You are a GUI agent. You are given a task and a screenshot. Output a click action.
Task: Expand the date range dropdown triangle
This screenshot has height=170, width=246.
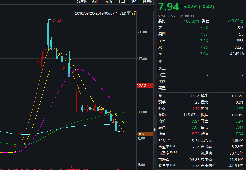pos(129,13)
